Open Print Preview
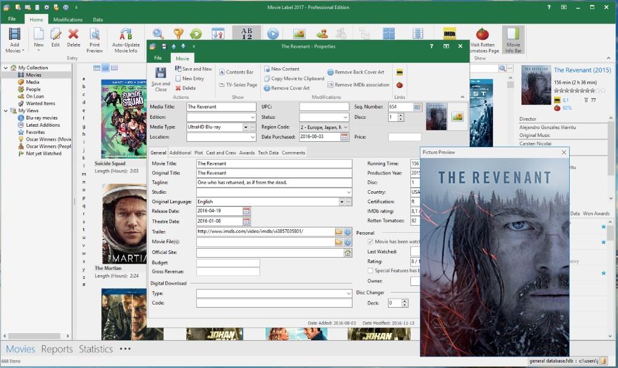Viewport: 618px width, 368px height. (95, 40)
